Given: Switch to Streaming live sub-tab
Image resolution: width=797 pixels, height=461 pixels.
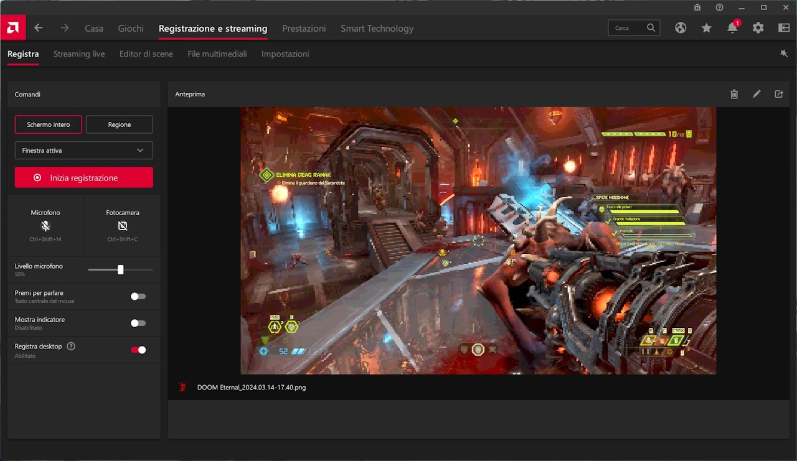Looking at the screenshot, I should [79, 54].
